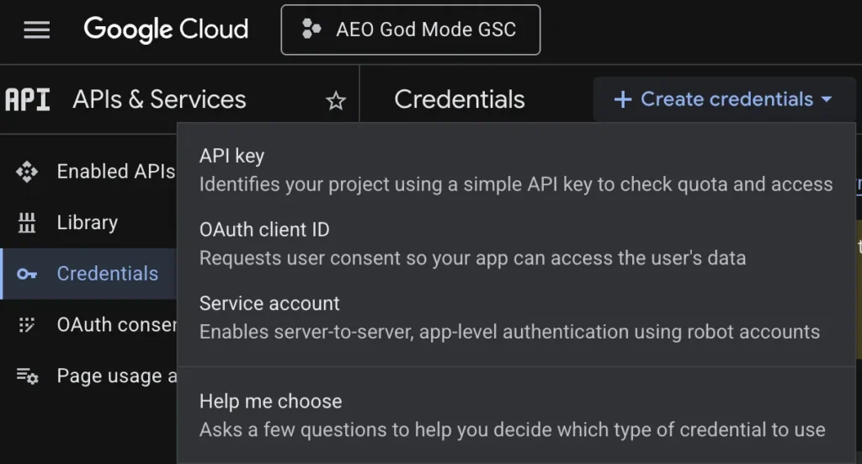Click the Enabled APIs diamond icon
Viewport: 862px width, 464px height.
27,172
